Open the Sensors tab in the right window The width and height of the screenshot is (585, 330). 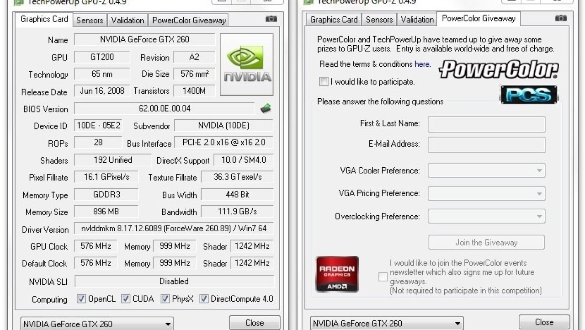point(379,20)
